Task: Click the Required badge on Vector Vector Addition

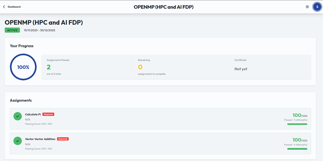Action: (63, 139)
